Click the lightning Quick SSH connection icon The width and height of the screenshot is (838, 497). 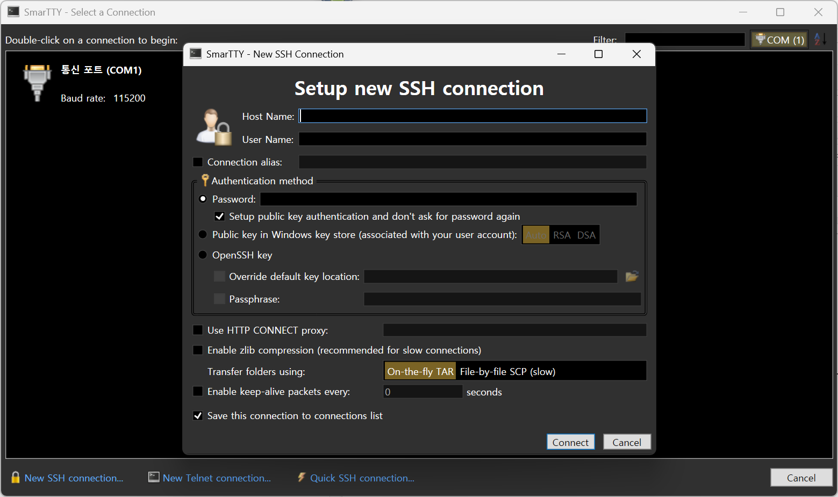tap(302, 478)
